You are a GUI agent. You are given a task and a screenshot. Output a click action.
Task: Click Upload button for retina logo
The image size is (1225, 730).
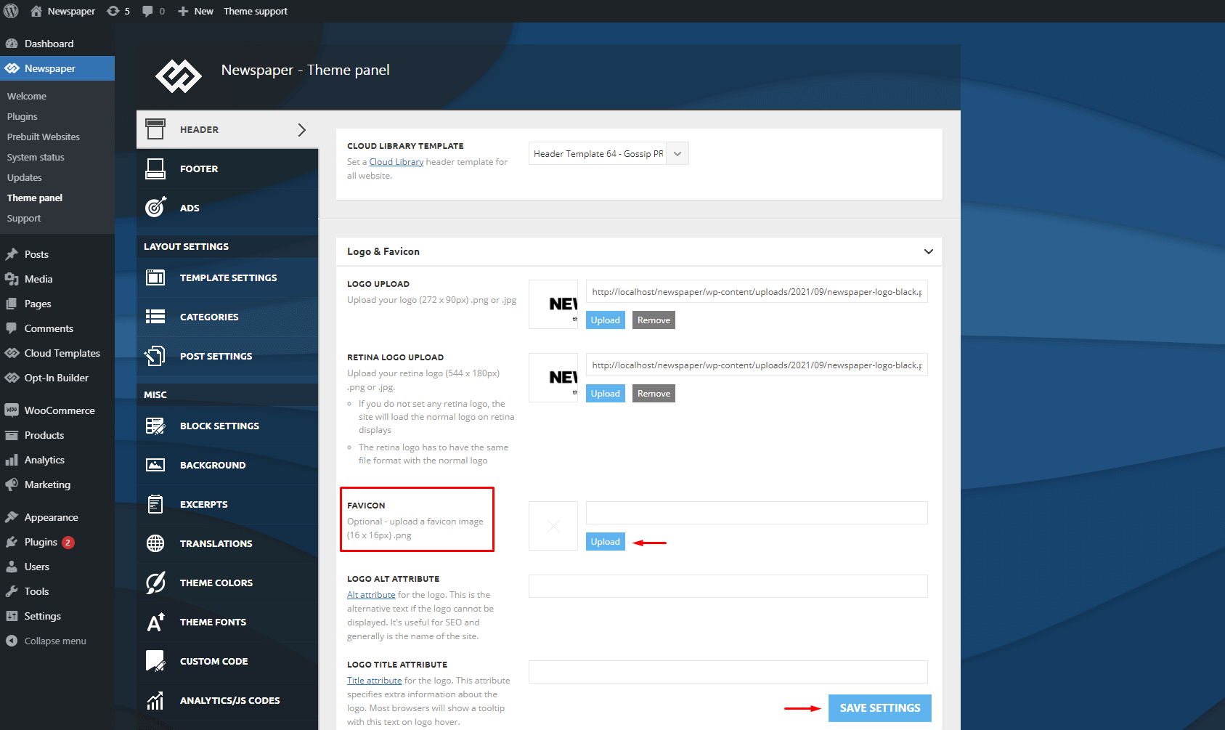point(606,394)
